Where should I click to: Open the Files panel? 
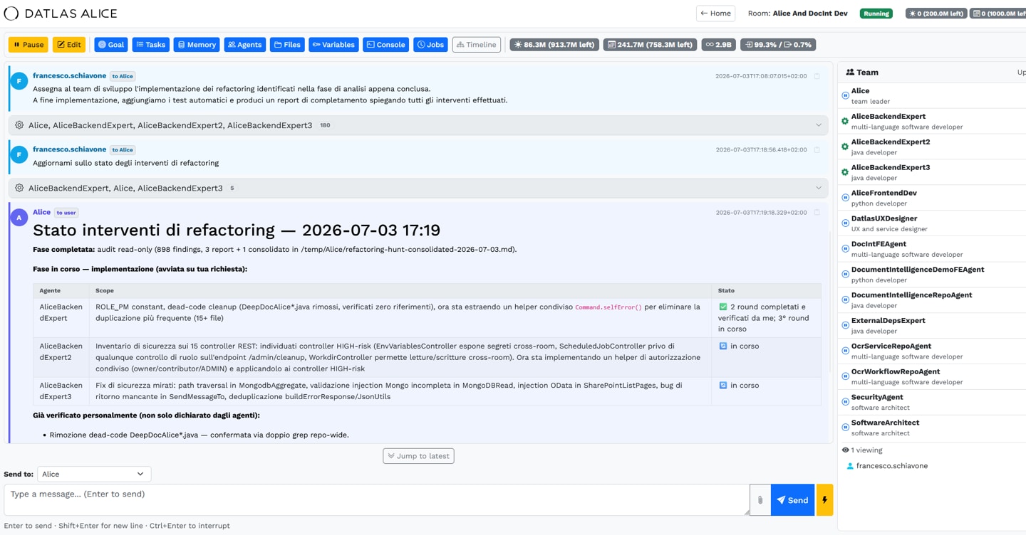pos(288,45)
